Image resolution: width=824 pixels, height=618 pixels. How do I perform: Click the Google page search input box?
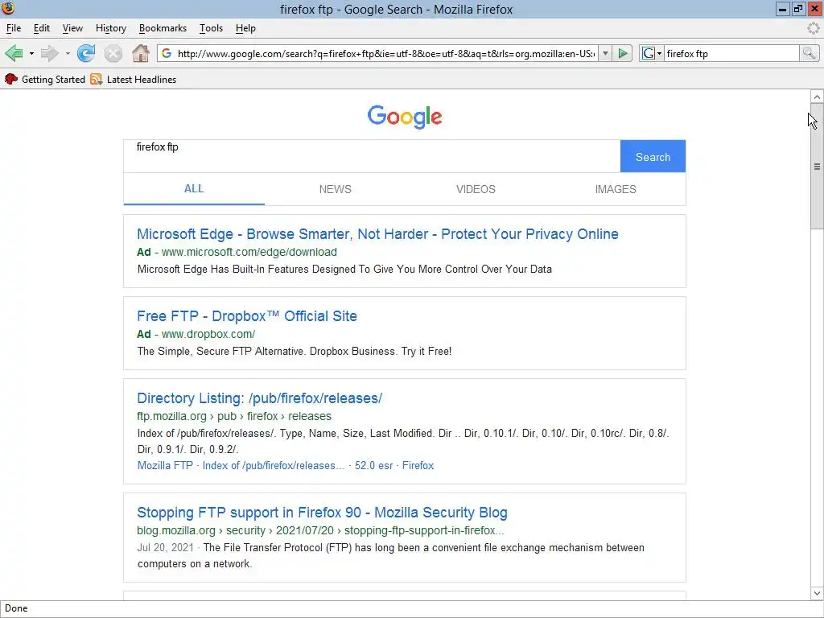pos(372,156)
